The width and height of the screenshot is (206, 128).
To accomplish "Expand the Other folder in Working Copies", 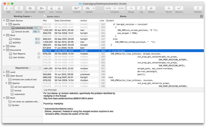I will (4, 46).
